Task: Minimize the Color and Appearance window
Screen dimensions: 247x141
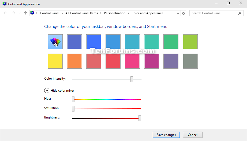Action: [x=216, y=3]
